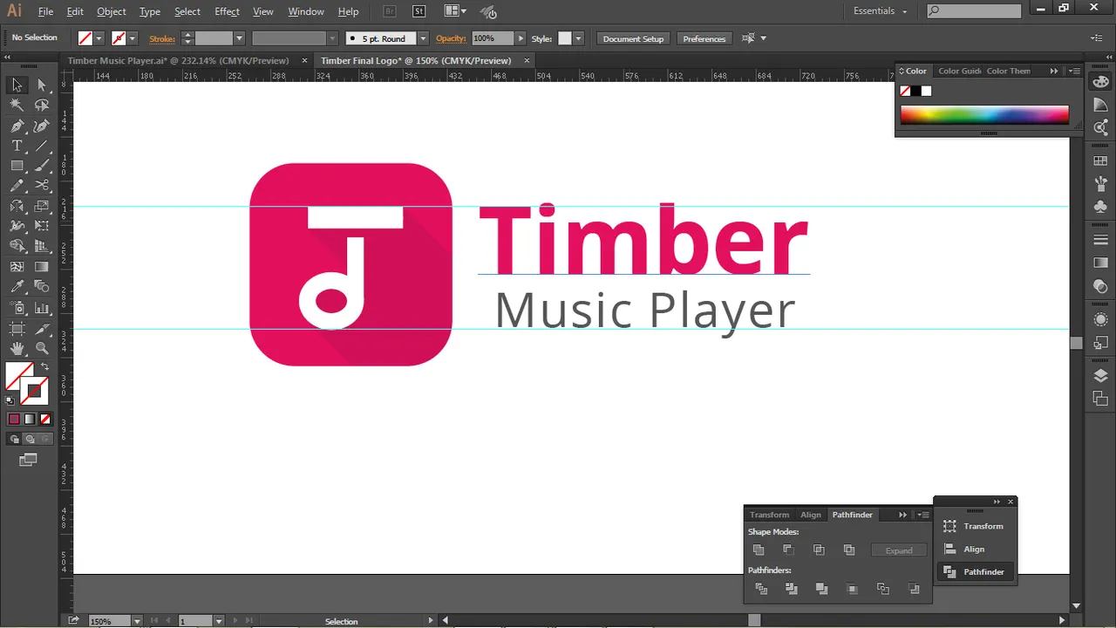The width and height of the screenshot is (1116, 628).
Task: Open the Essentials workspace switcher
Action: [880, 10]
